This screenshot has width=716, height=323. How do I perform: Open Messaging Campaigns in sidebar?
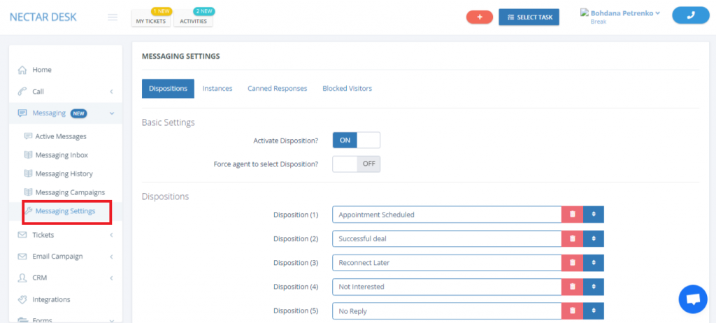pyautogui.click(x=70, y=192)
